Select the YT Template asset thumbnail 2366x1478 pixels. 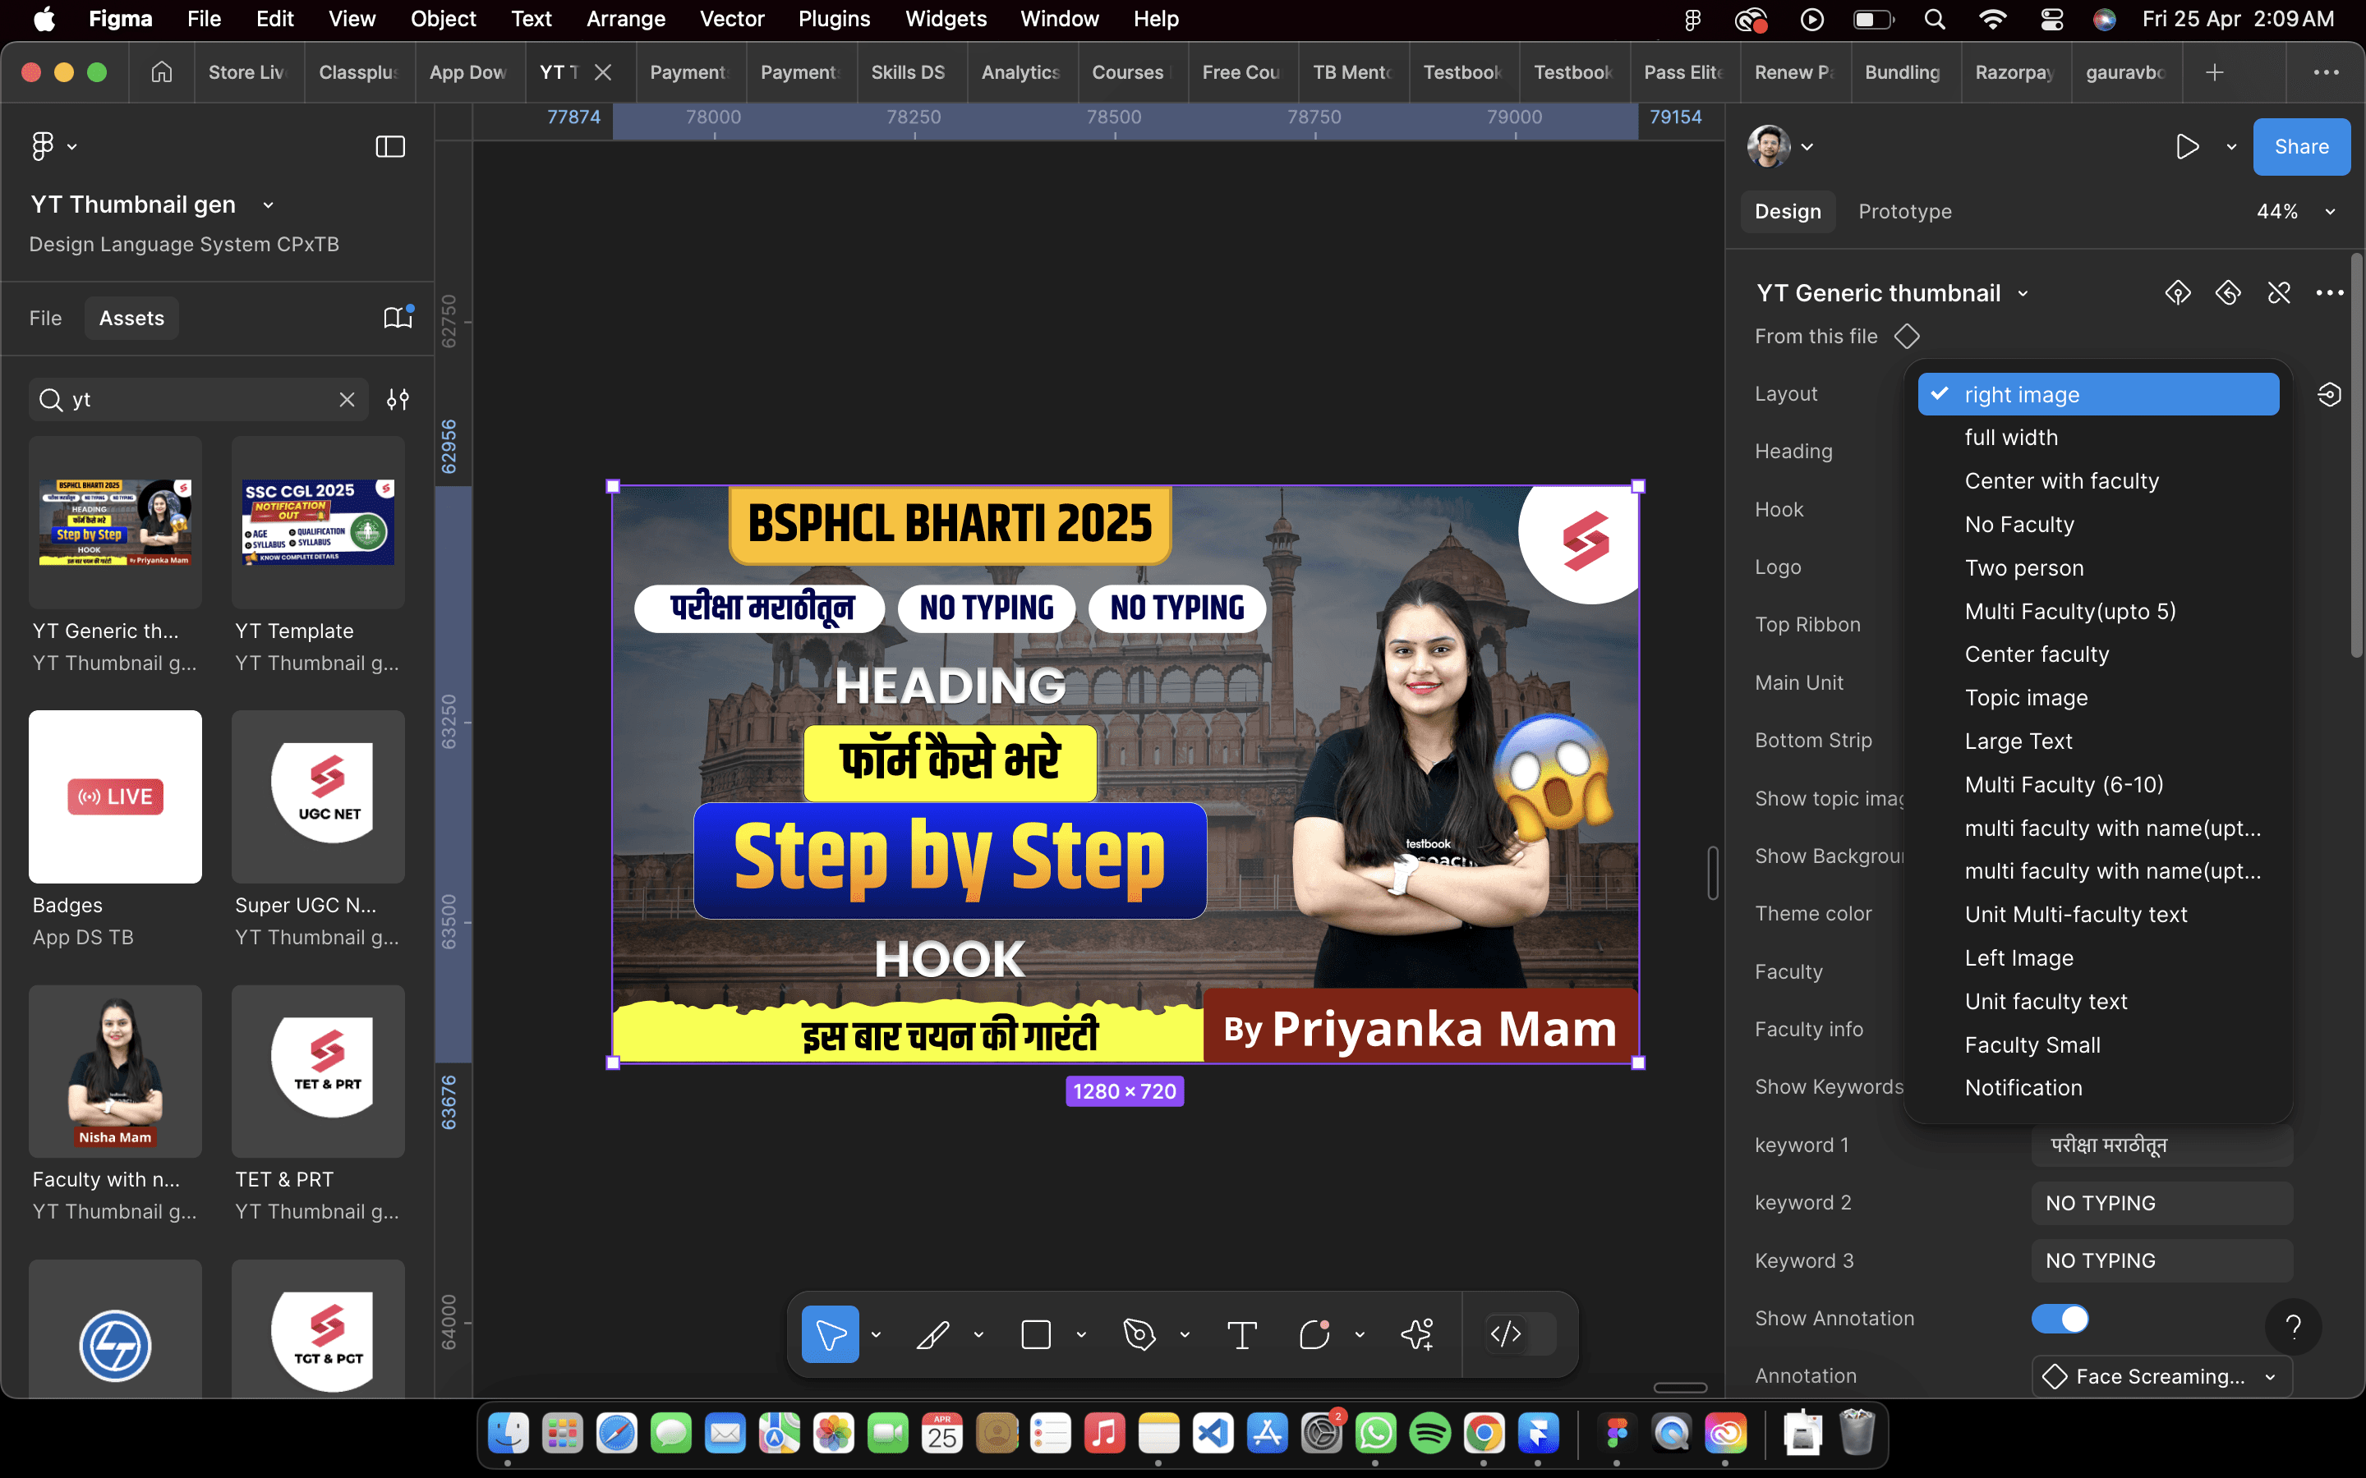[x=318, y=522]
